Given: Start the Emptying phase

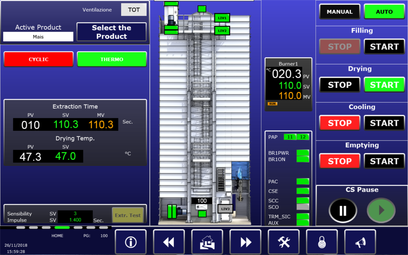Looking at the screenshot, I should [x=384, y=161].
